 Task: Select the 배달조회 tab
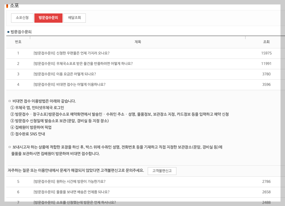(x=74, y=18)
